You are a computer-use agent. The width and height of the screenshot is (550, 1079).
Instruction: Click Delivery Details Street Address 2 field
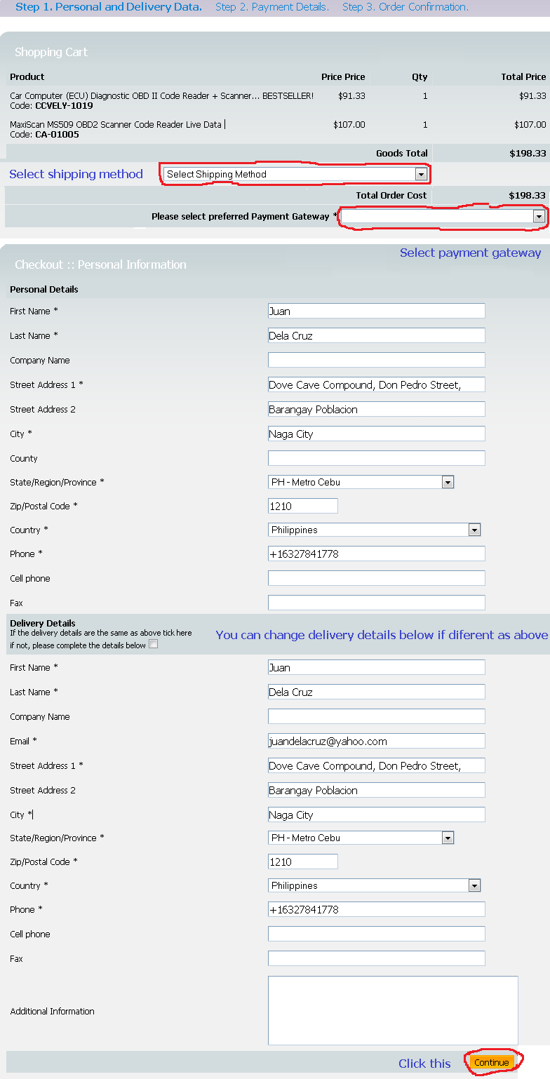pyautogui.click(x=377, y=790)
